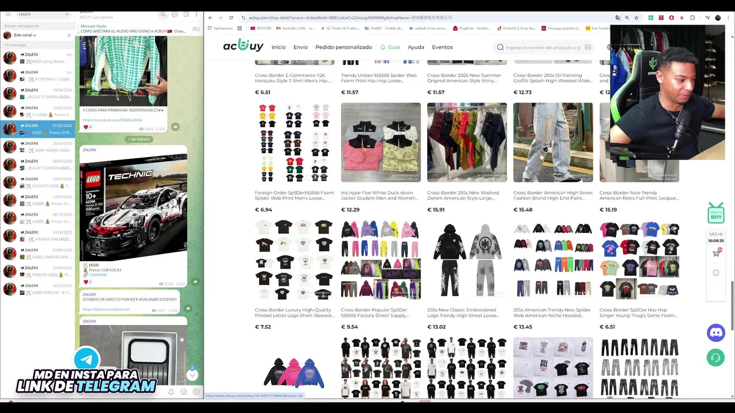
Task: Jump to latest messages with down-arrow button
Action: click(192, 375)
